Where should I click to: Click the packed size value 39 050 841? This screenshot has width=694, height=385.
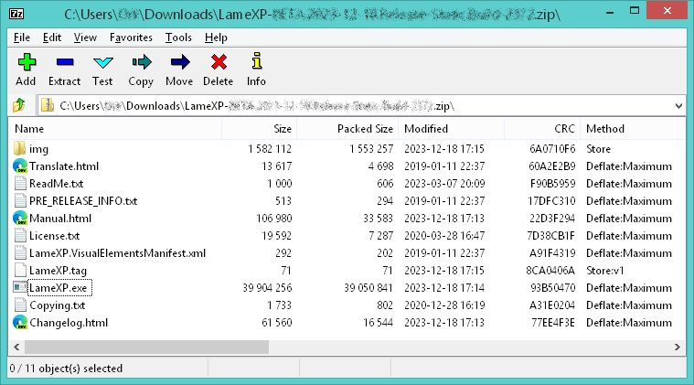368,288
